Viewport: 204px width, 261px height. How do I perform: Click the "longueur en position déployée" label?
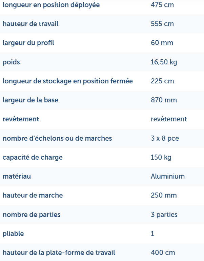(51, 5)
